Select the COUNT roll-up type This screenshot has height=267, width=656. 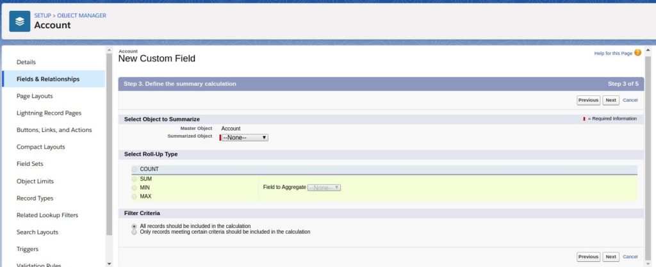[135, 169]
